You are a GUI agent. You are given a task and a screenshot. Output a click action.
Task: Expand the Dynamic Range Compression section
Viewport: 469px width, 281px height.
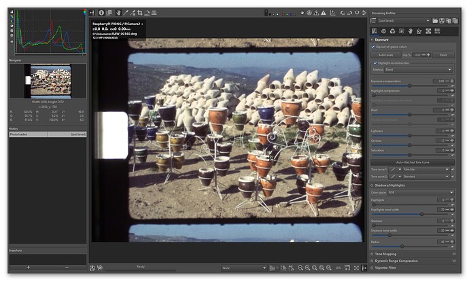coord(396,261)
